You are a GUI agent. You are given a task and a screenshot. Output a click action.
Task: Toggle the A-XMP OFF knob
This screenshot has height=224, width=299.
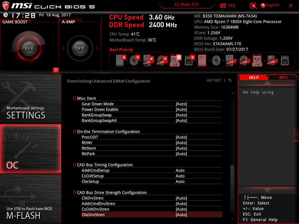(x=80, y=48)
